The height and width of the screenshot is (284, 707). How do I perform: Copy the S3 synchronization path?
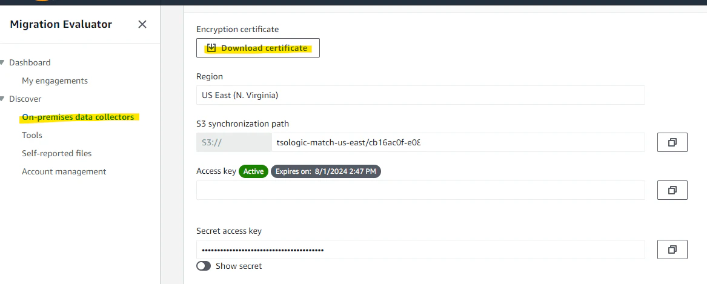tap(672, 142)
